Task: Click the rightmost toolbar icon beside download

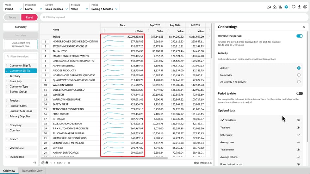Action: pos(305,7)
